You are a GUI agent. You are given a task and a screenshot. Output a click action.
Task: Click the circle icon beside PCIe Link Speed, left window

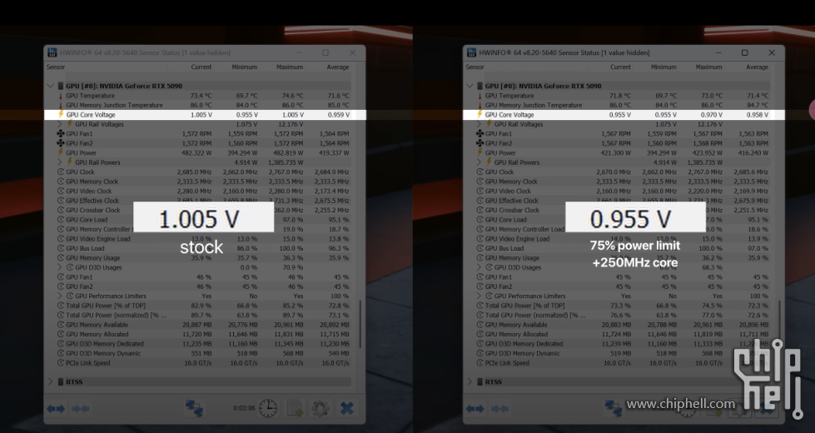(x=60, y=363)
